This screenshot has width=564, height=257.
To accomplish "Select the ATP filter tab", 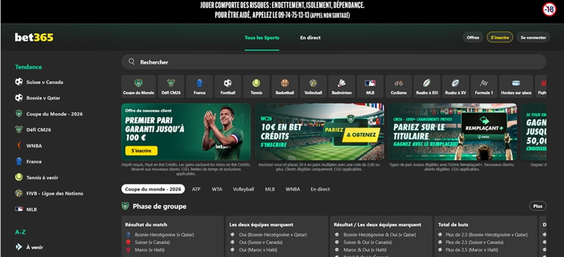I will 196,189.
